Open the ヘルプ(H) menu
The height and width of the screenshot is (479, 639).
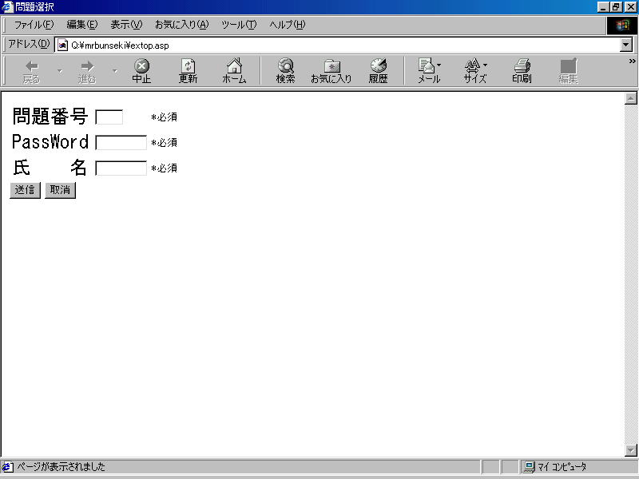[x=287, y=25]
